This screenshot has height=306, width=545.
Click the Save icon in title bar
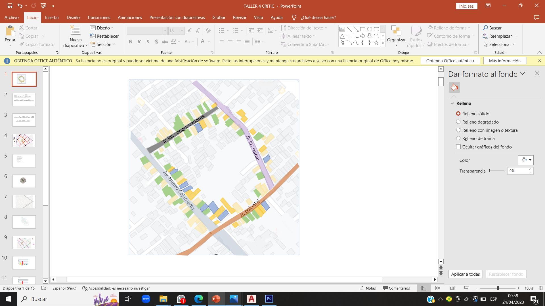[10, 6]
